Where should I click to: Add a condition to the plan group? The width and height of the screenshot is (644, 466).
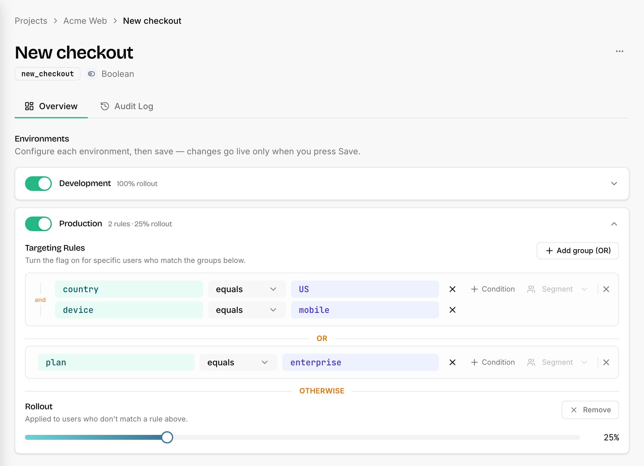[x=493, y=362]
